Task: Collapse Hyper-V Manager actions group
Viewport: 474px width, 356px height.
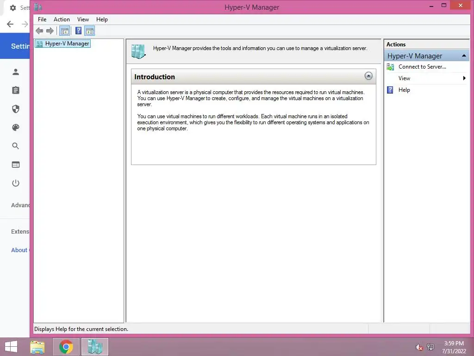Action: [464, 56]
